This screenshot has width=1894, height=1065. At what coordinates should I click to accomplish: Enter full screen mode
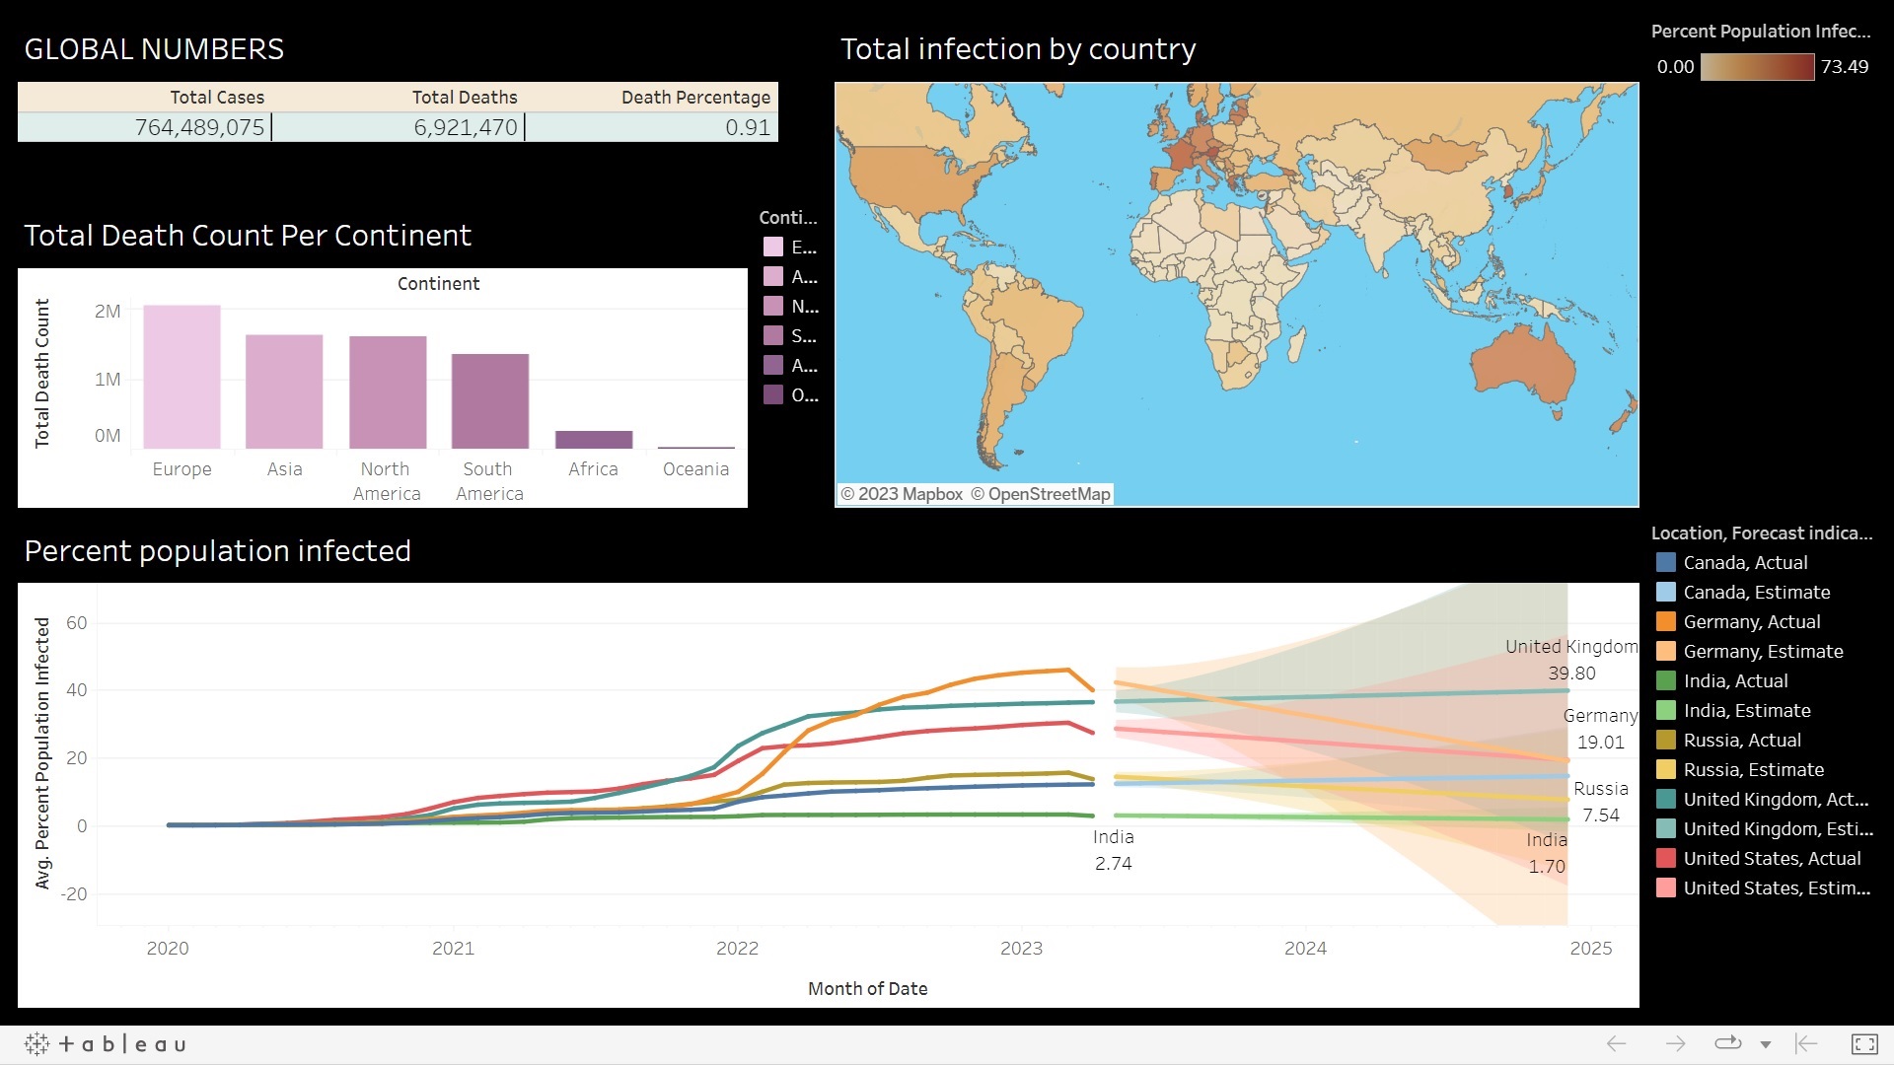point(1864,1043)
